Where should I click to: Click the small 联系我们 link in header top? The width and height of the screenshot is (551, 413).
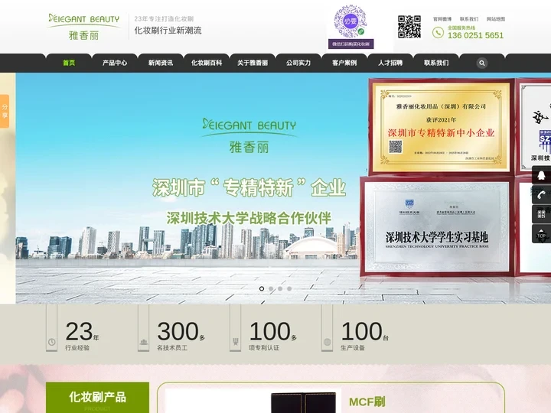click(x=469, y=19)
